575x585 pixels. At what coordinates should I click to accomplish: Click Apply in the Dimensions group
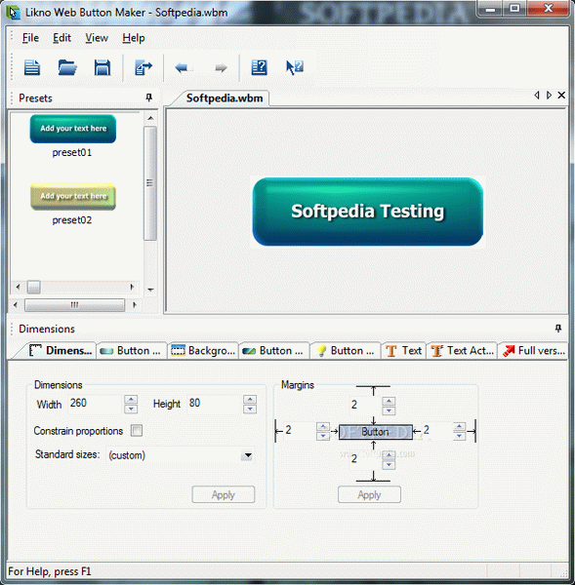[223, 494]
